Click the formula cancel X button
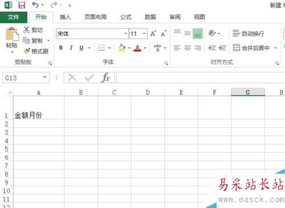The image size is (285, 208). pos(72,78)
